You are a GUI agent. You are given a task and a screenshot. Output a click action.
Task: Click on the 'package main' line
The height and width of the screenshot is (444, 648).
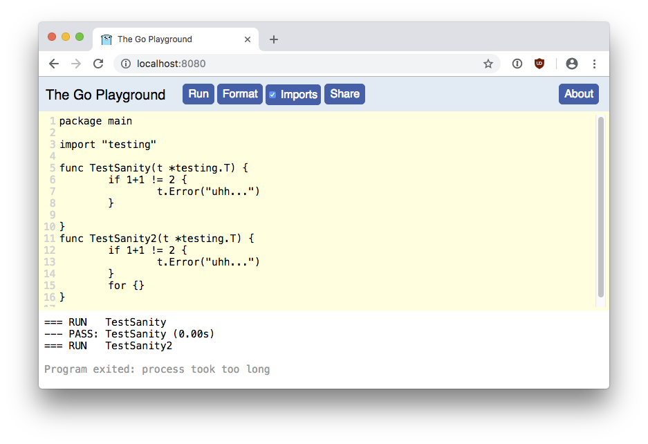[x=96, y=121]
